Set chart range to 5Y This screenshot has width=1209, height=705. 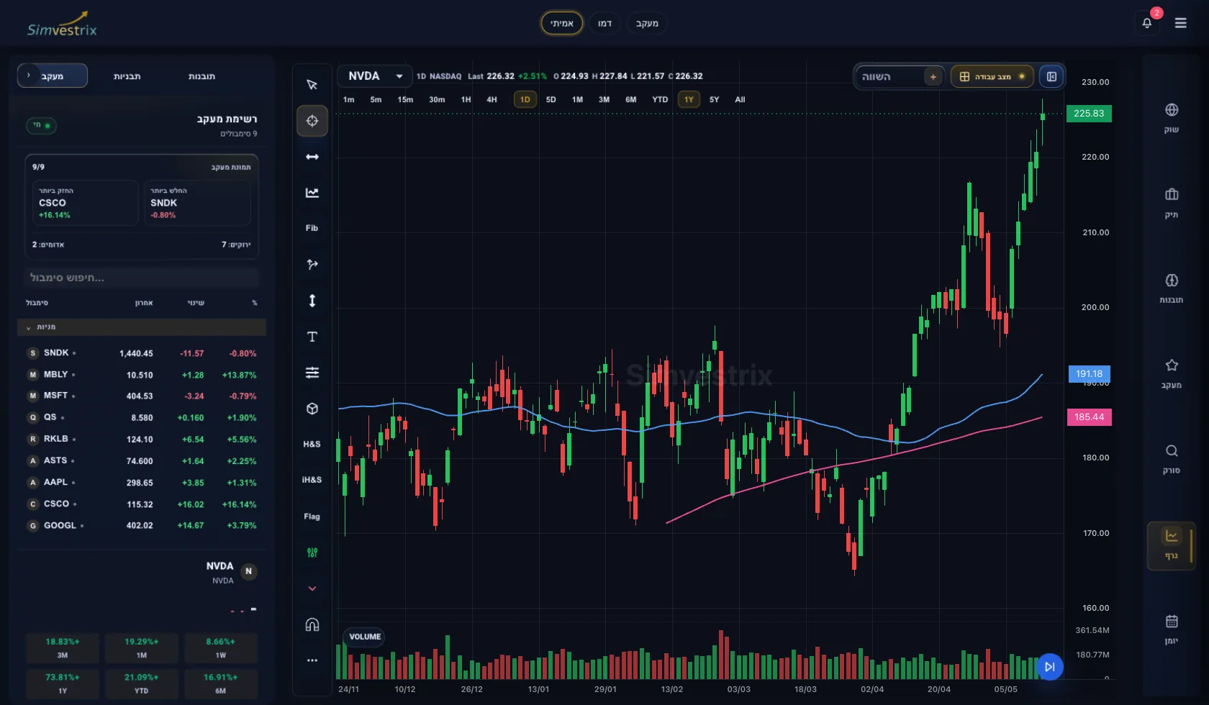pos(714,99)
